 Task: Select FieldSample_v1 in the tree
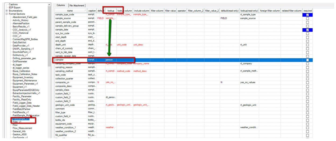coord(20,119)
